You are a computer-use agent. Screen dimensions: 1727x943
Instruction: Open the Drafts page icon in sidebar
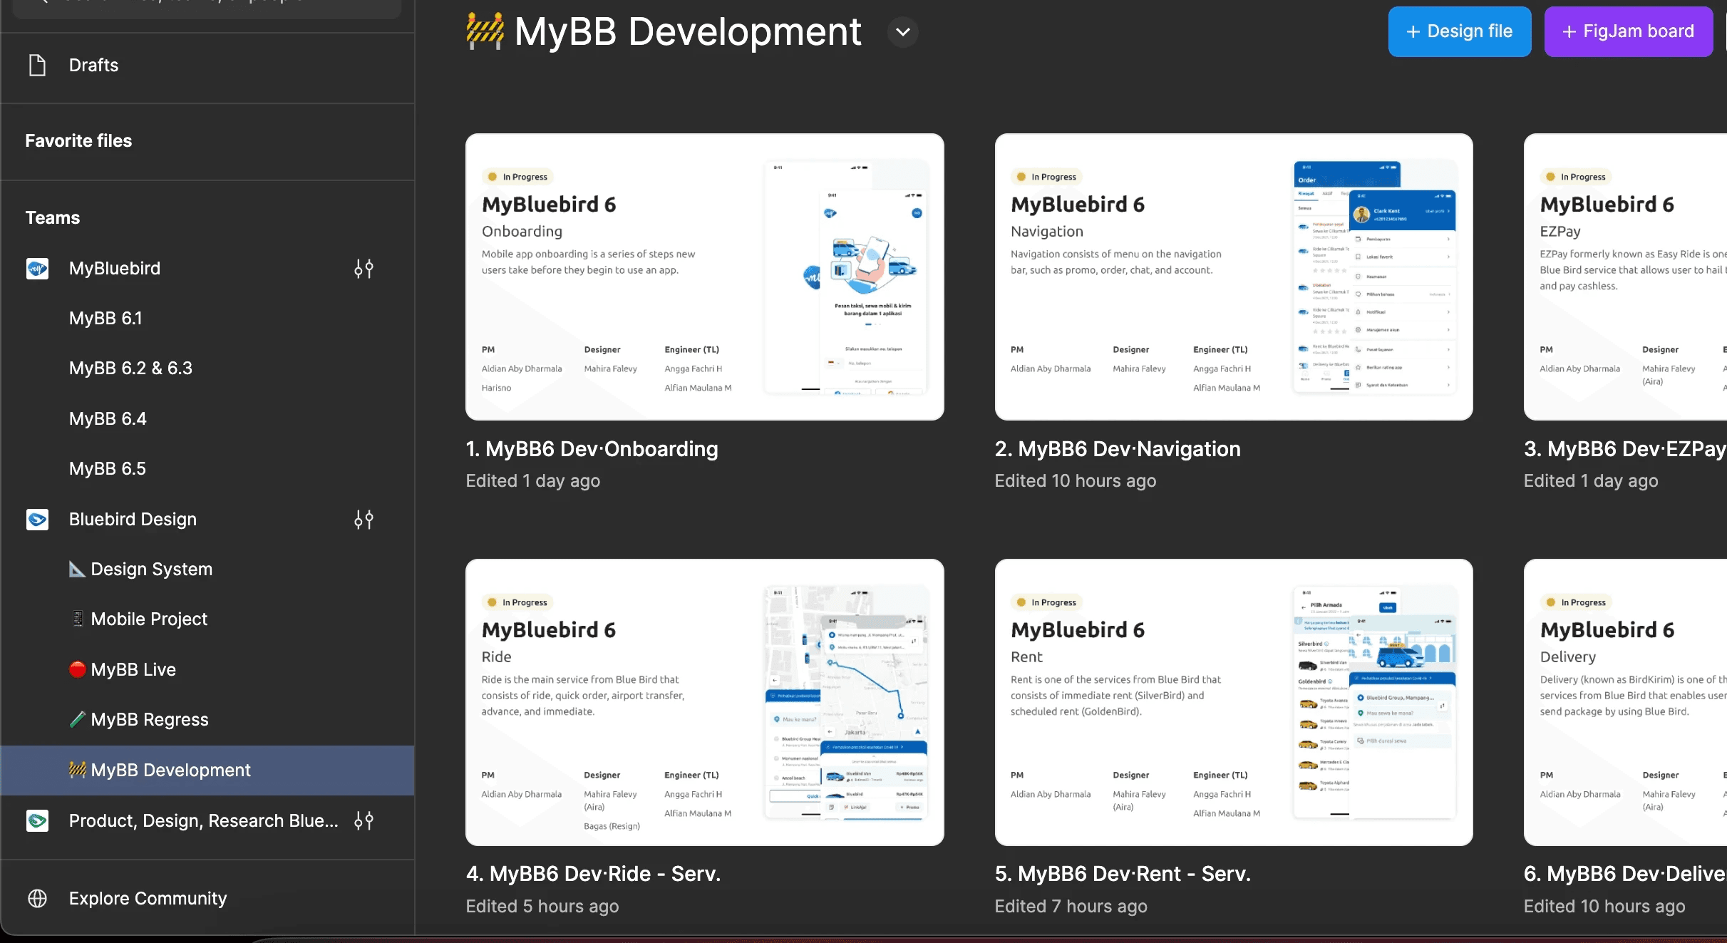click(x=37, y=65)
